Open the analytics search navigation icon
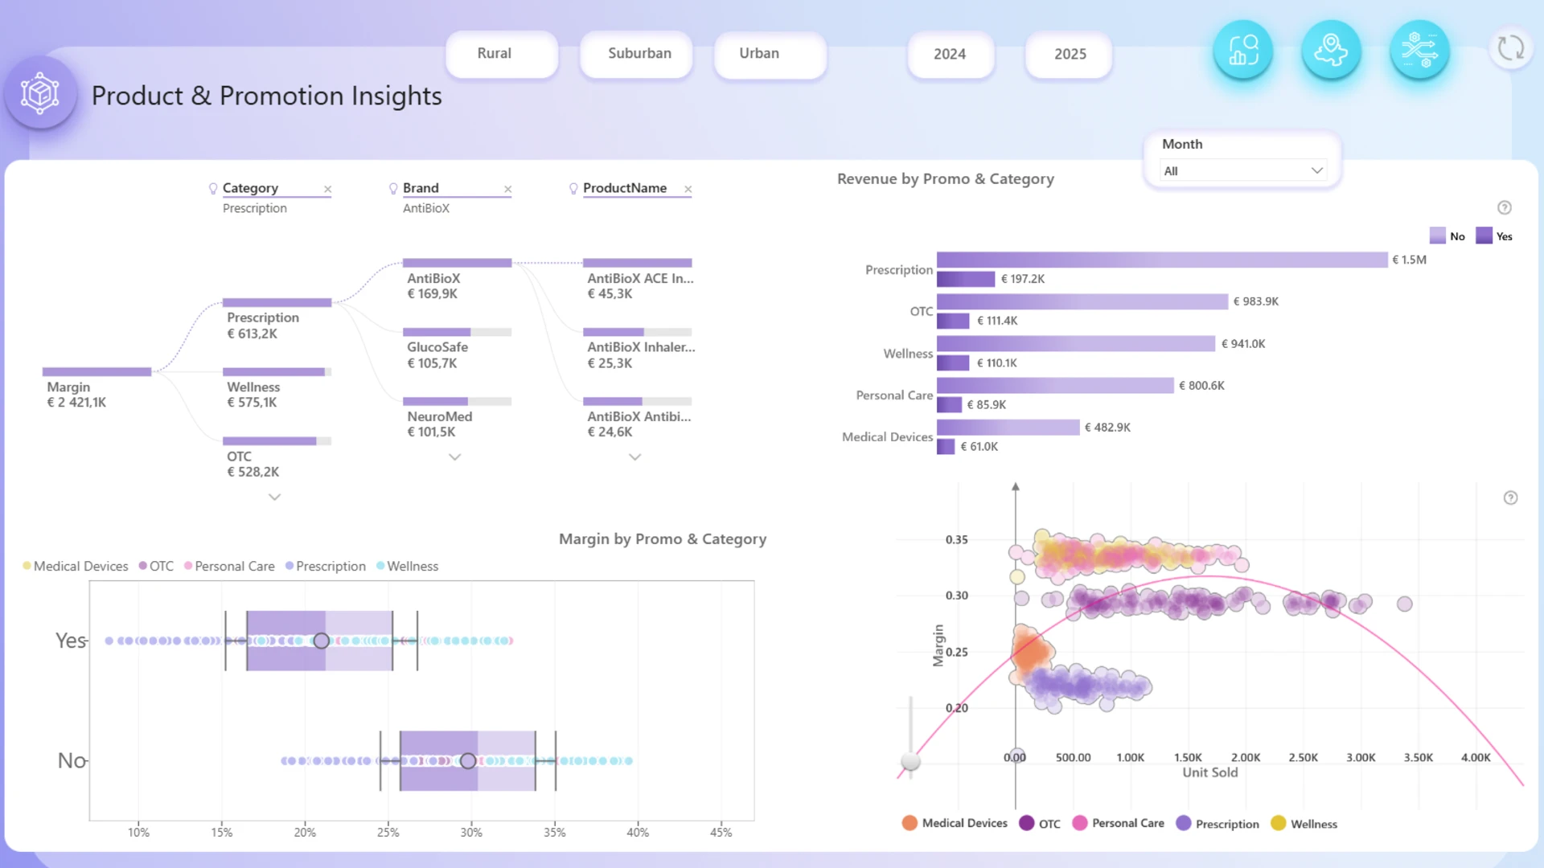This screenshot has height=868, width=1544. click(x=1242, y=50)
